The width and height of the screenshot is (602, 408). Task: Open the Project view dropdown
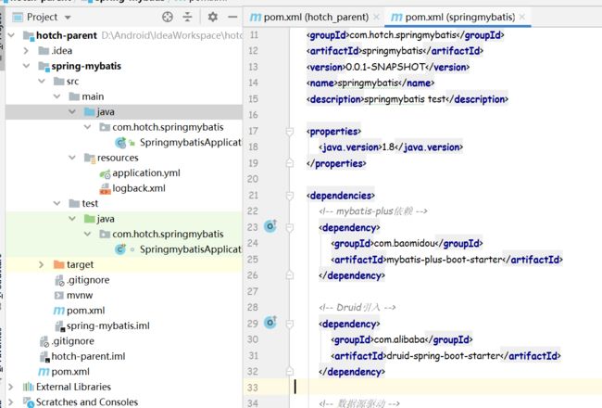(68, 18)
